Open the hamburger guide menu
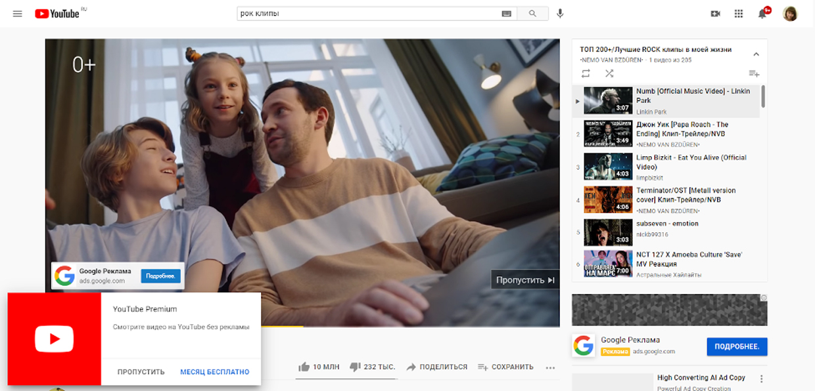Image resolution: width=815 pixels, height=391 pixels. point(18,14)
